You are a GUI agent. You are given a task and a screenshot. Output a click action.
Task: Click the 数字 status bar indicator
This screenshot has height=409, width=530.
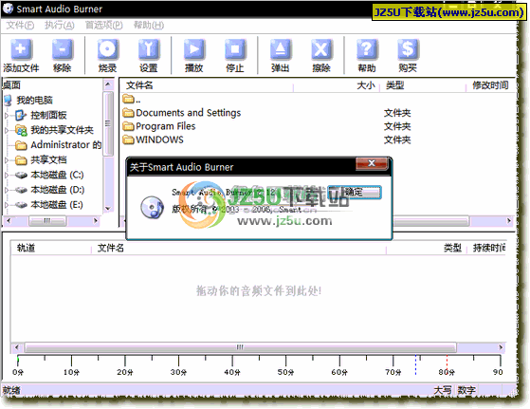coord(466,390)
